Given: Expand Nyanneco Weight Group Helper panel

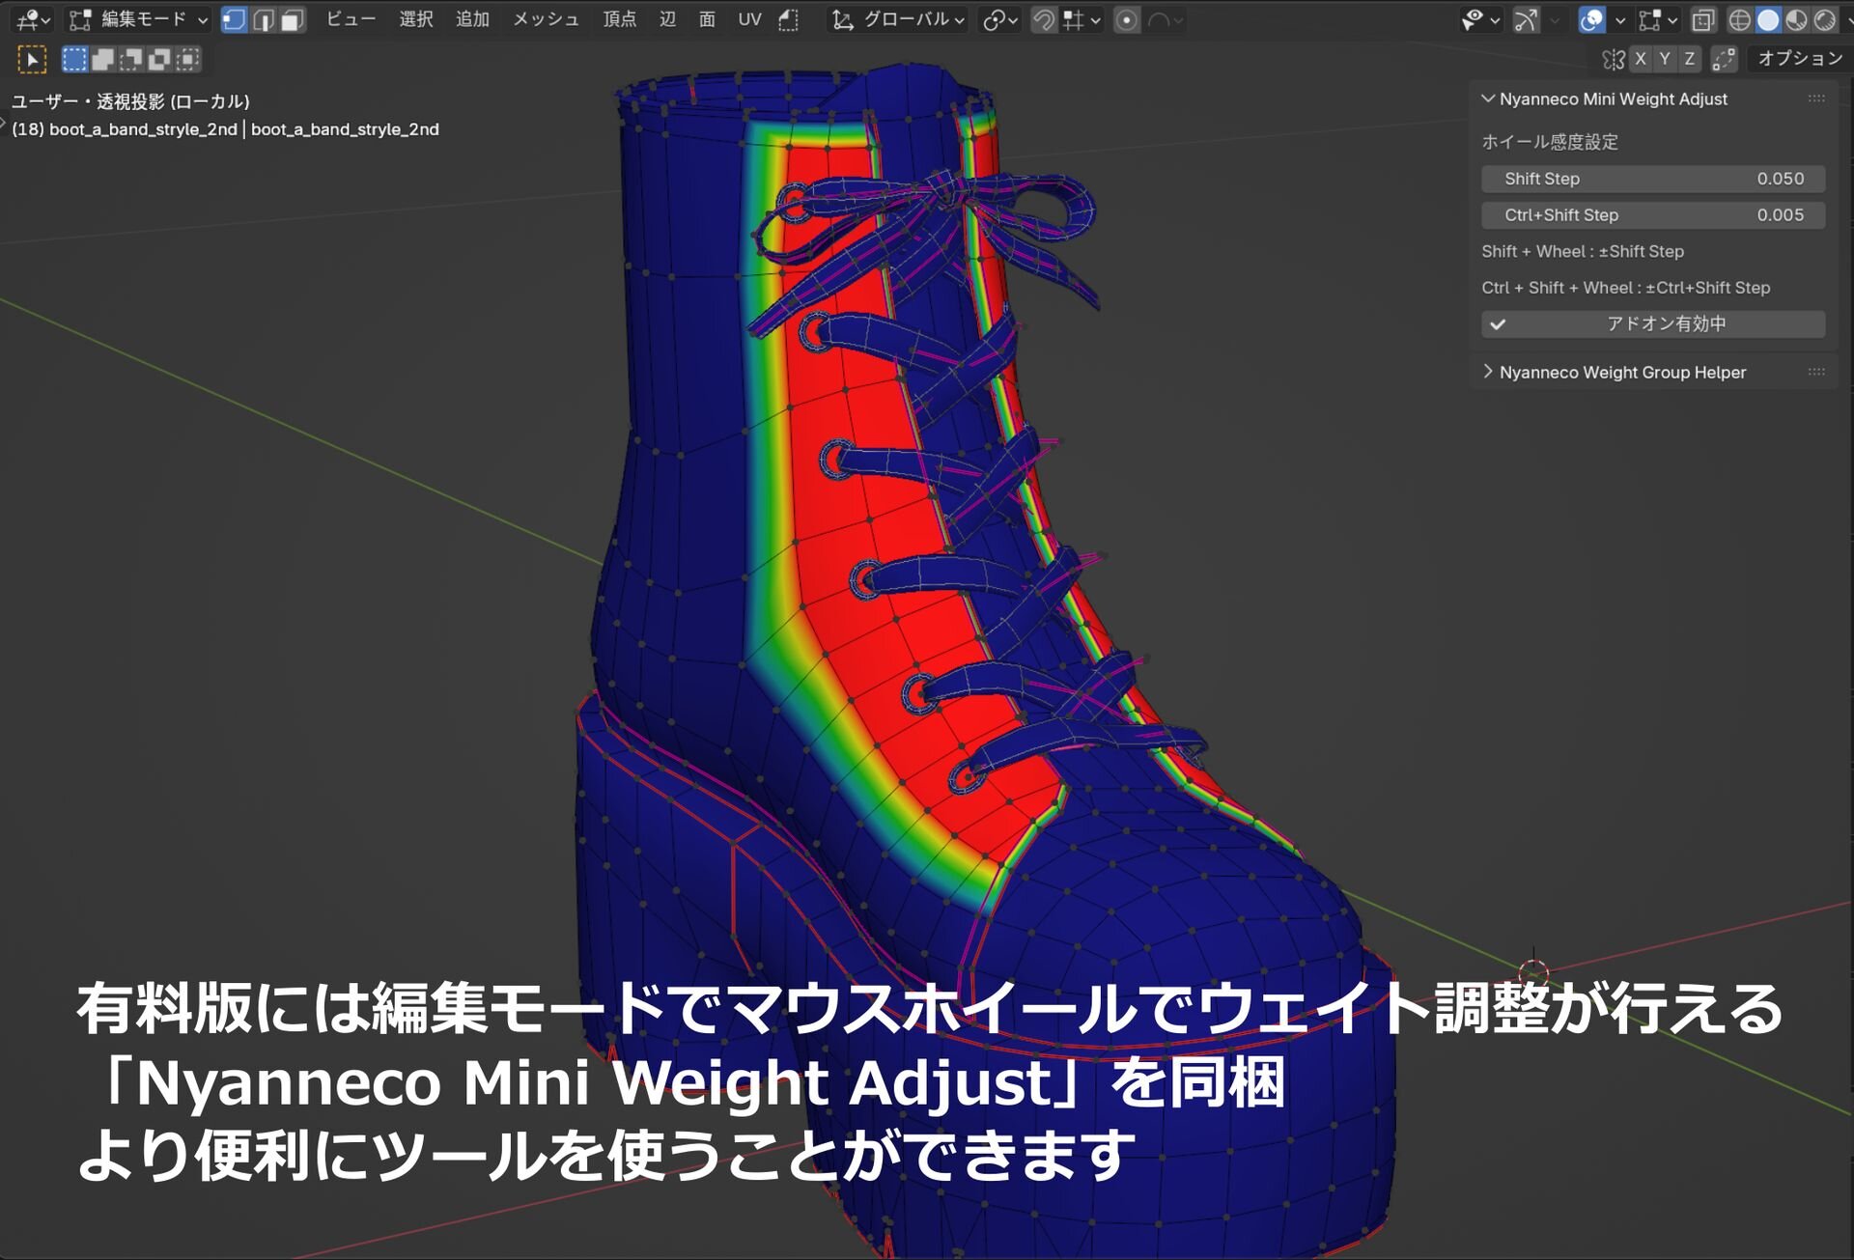Looking at the screenshot, I should (1621, 373).
